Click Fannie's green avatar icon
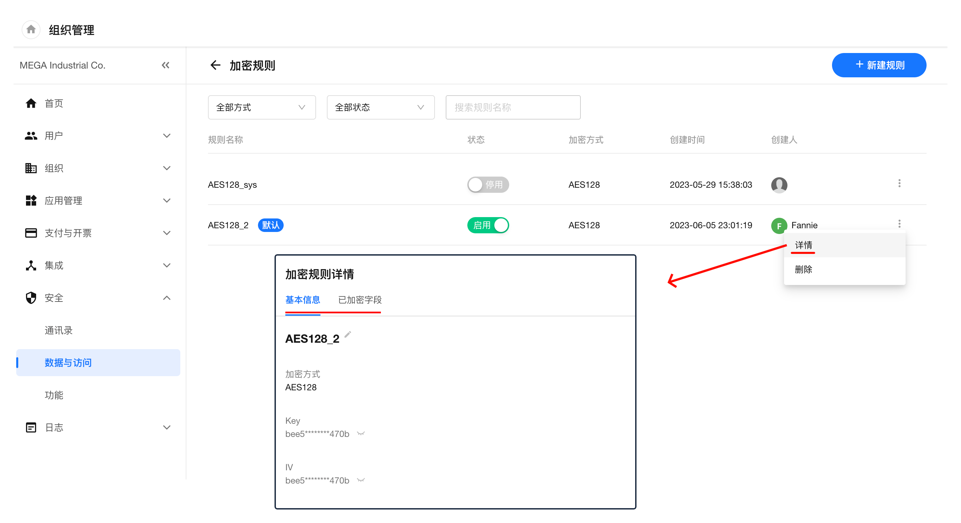Image resolution: width=961 pixels, height=523 pixels. [779, 225]
